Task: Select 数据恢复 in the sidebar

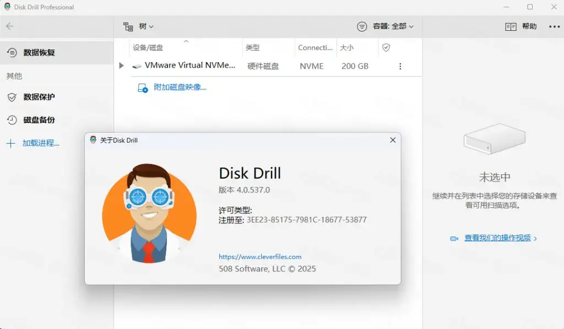Action: (x=57, y=52)
